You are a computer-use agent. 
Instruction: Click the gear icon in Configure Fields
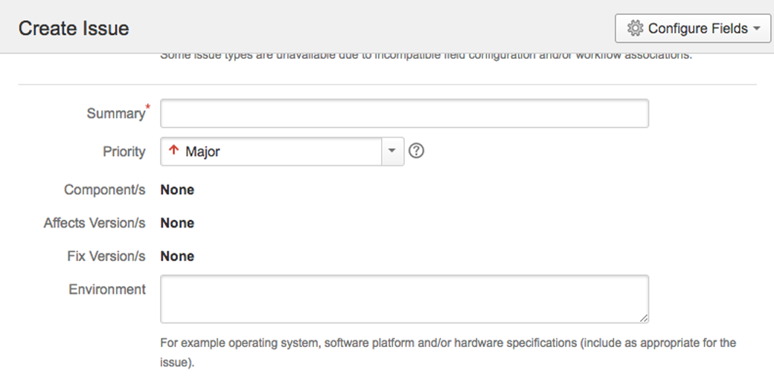tap(635, 28)
